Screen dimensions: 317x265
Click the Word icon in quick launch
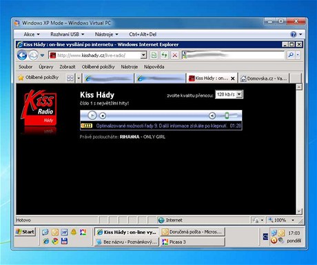pyautogui.click(x=64, y=232)
